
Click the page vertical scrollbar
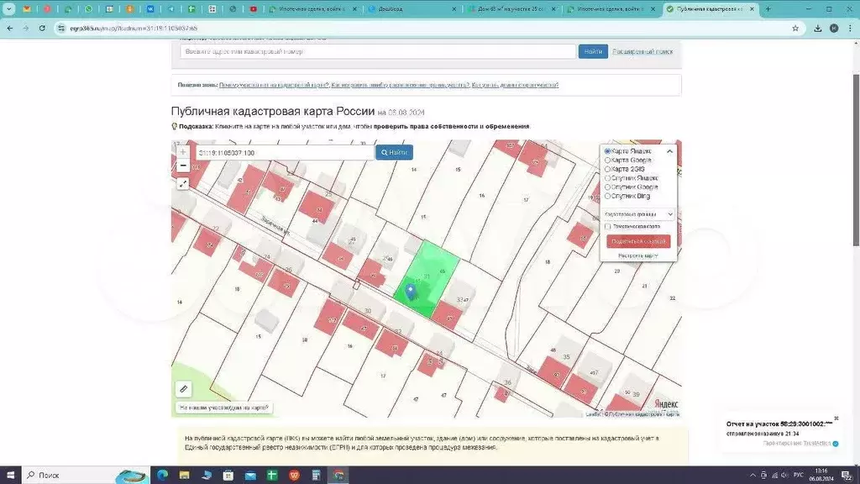856,159
